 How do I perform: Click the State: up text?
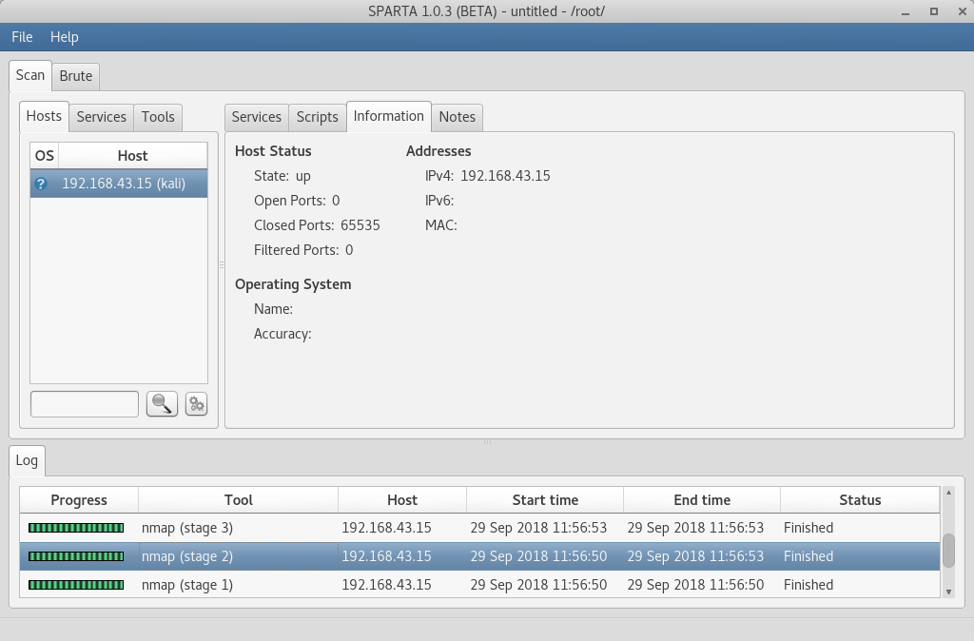[282, 176]
